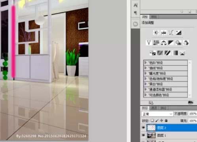Switch to the 图层 (Layers) tab
This screenshot has width=197, height=142.
click(x=145, y=108)
